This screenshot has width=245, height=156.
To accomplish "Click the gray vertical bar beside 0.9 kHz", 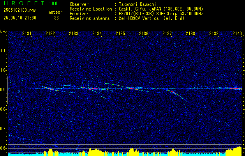I will tap(7, 90).
